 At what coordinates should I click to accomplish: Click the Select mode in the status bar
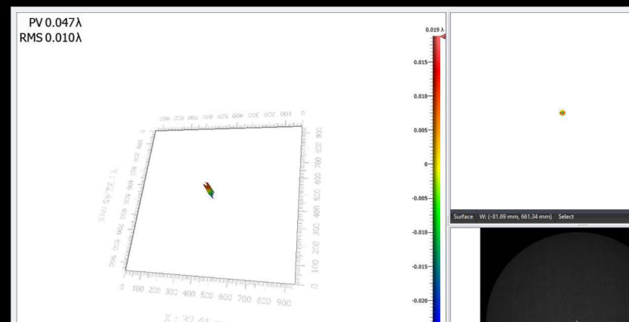pyautogui.click(x=566, y=217)
